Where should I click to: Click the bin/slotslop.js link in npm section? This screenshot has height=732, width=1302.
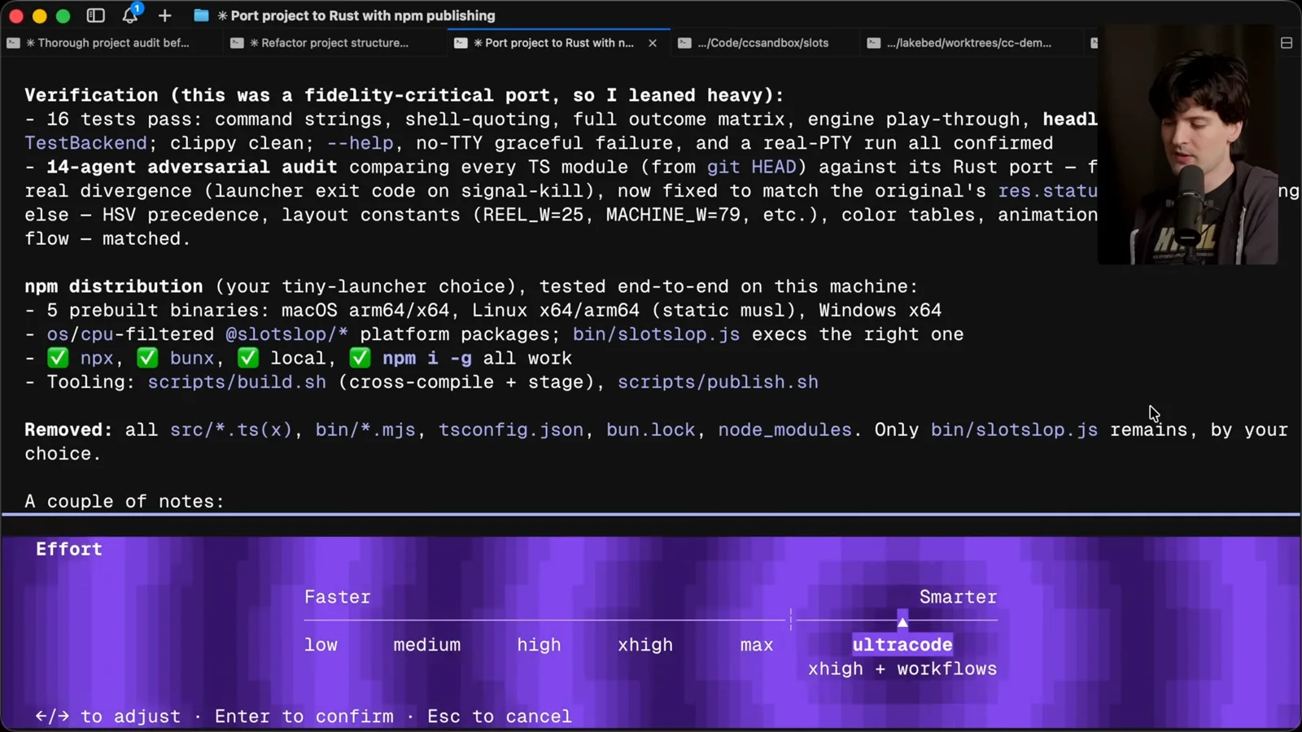click(x=656, y=334)
